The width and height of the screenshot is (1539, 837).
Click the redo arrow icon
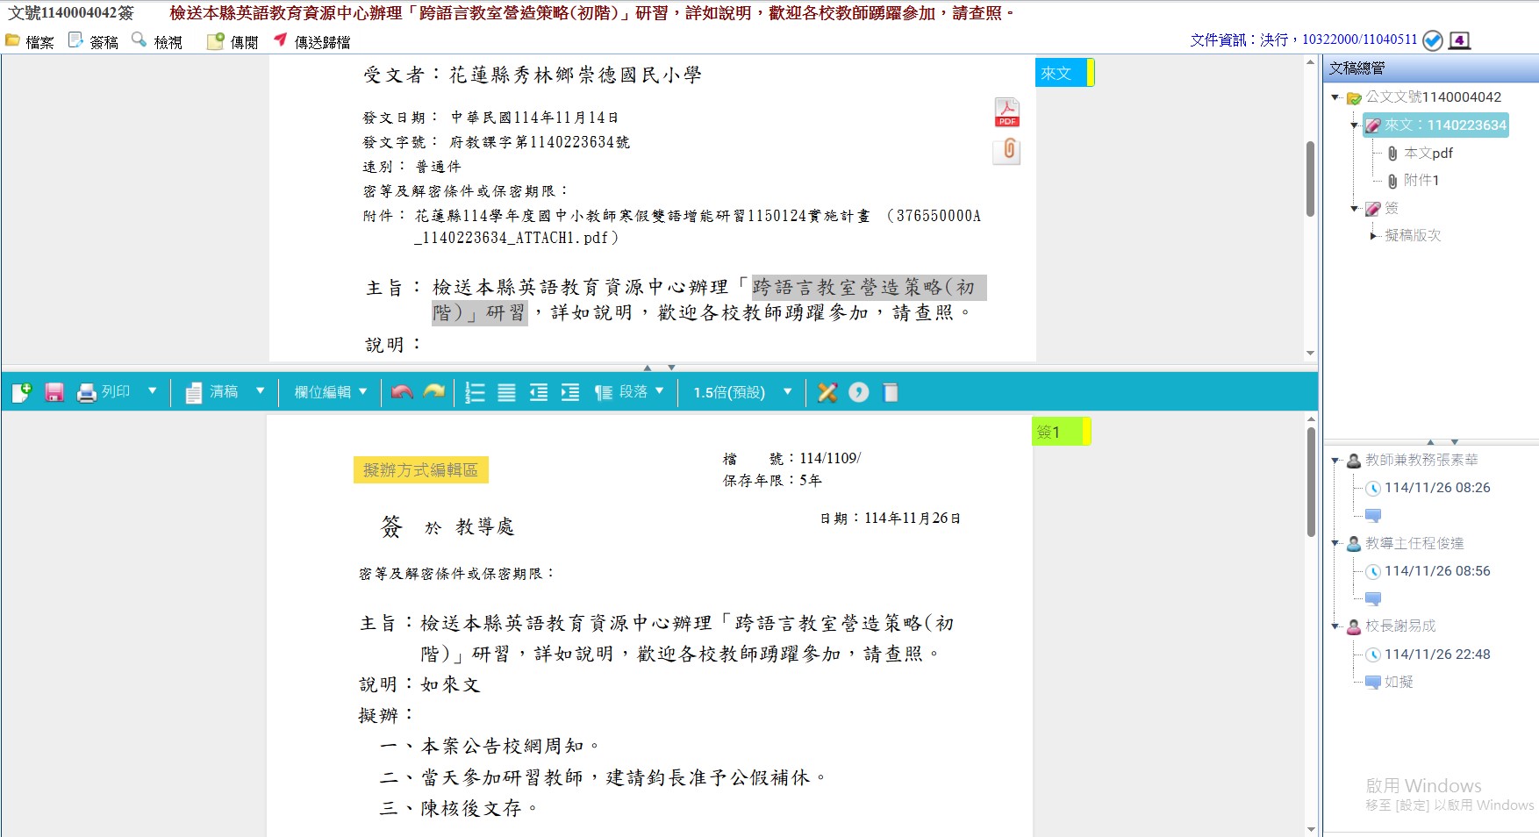point(434,392)
